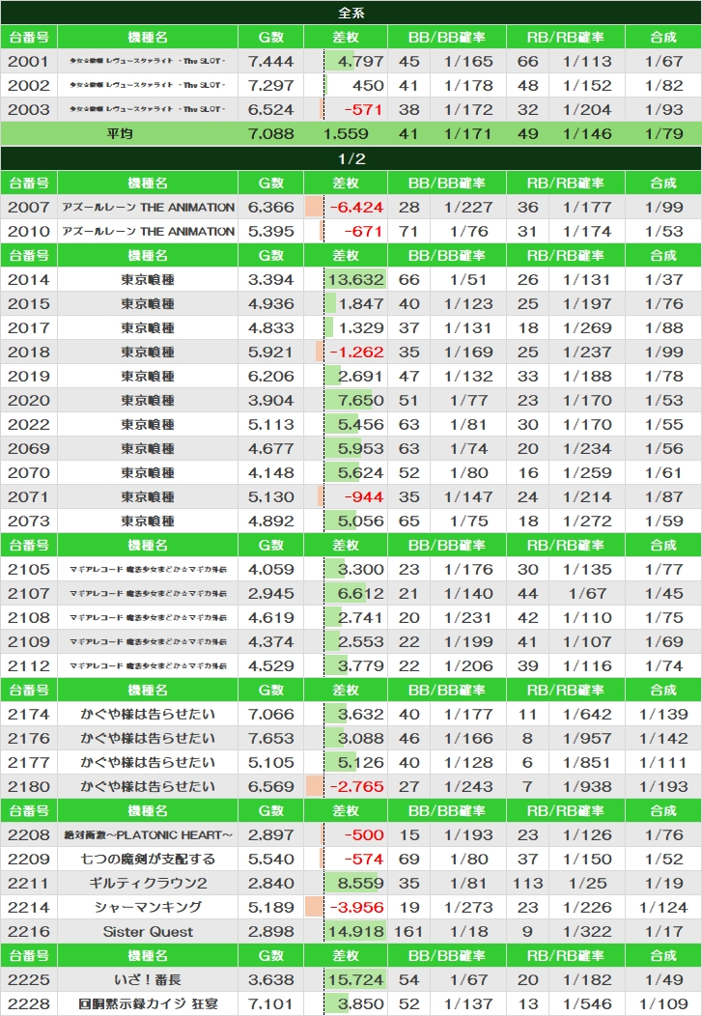Click the 1/67 combined rate for 2001
702x1016 pixels.
[663, 61]
